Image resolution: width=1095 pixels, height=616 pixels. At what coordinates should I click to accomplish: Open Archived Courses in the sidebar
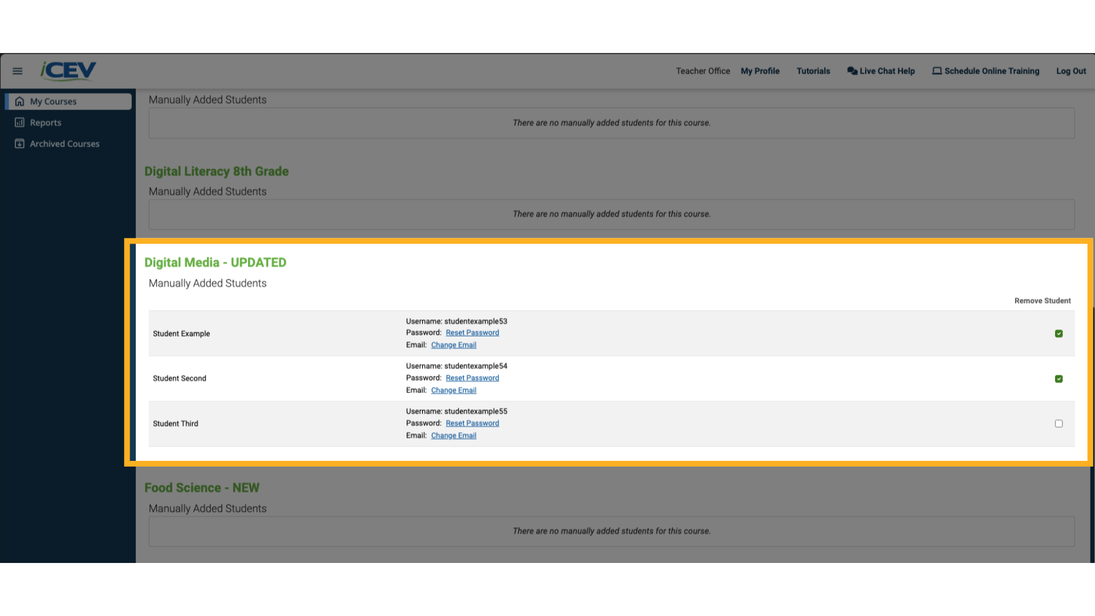(64, 144)
